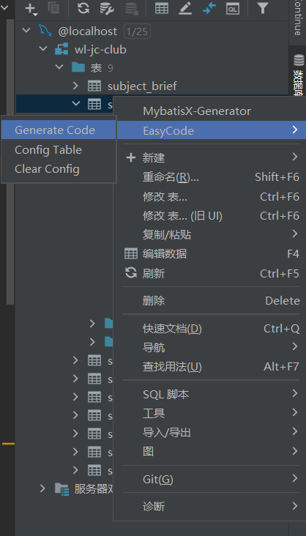Click the @localhost data source label
The width and height of the screenshot is (306, 536).
tap(88, 31)
